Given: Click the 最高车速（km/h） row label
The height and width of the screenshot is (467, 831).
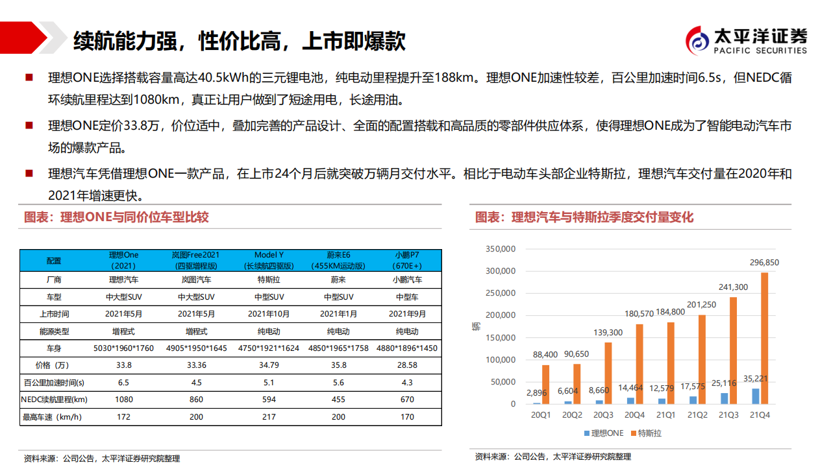Looking at the screenshot, I should pos(54,417).
